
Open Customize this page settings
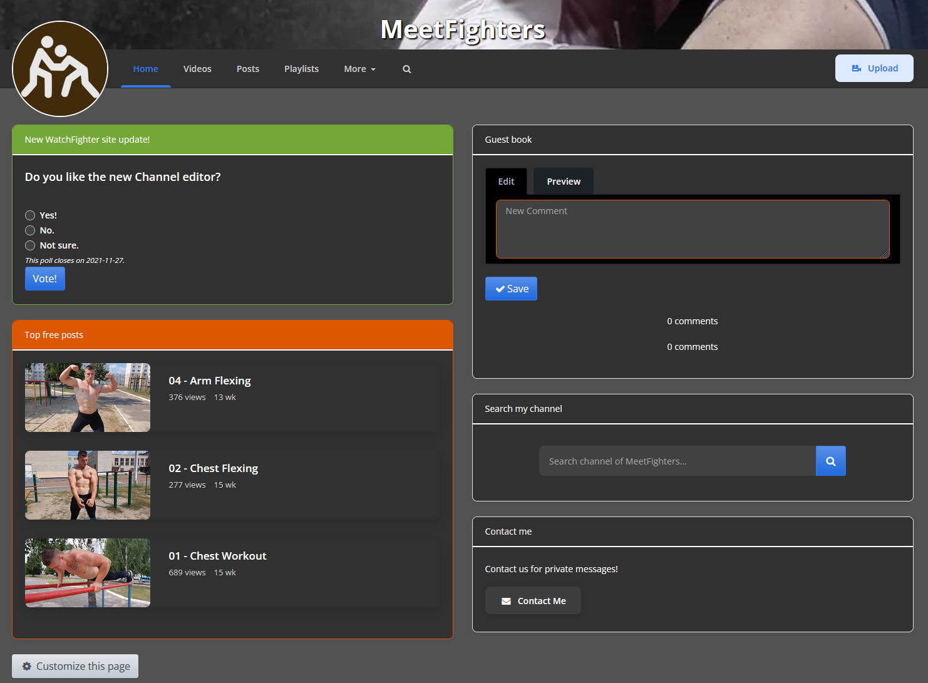pos(75,666)
